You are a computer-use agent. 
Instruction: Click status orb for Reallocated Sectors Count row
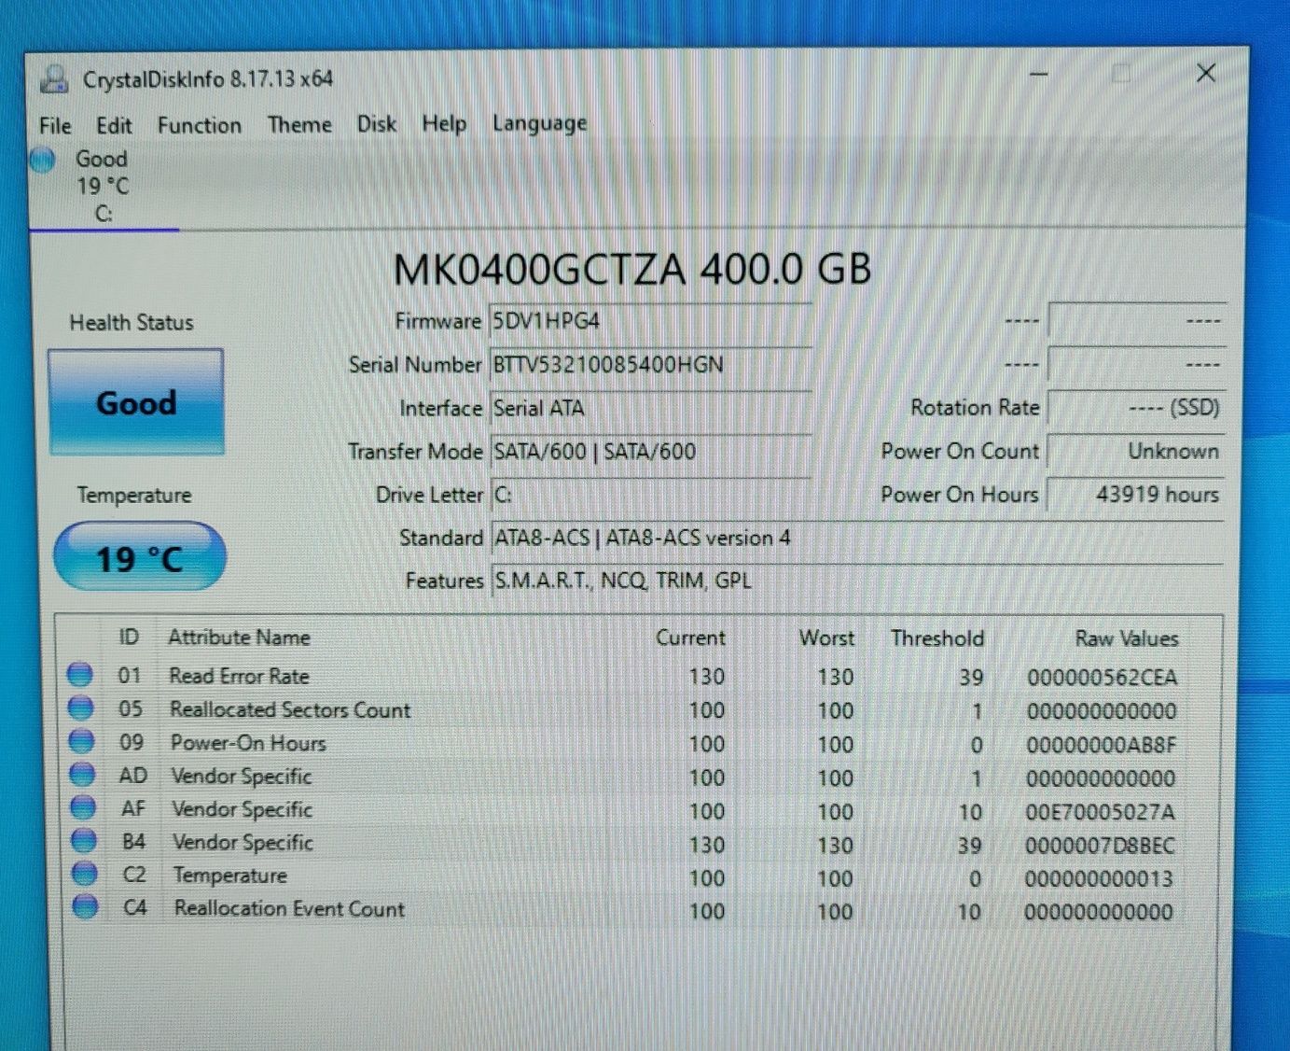point(81,708)
